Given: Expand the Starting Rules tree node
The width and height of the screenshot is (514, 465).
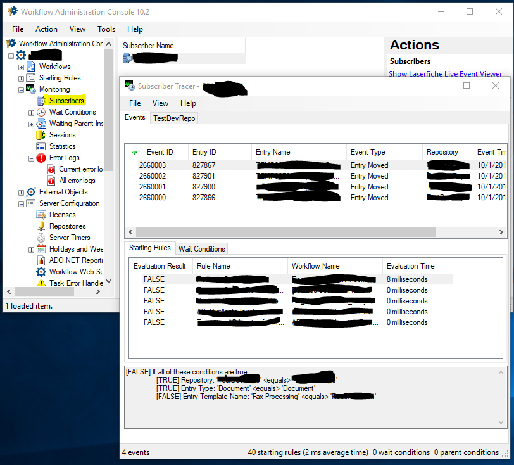Looking at the screenshot, I should pyautogui.click(x=21, y=79).
